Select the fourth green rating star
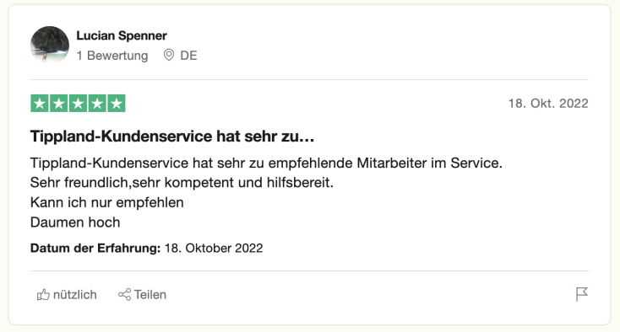 [x=97, y=104]
